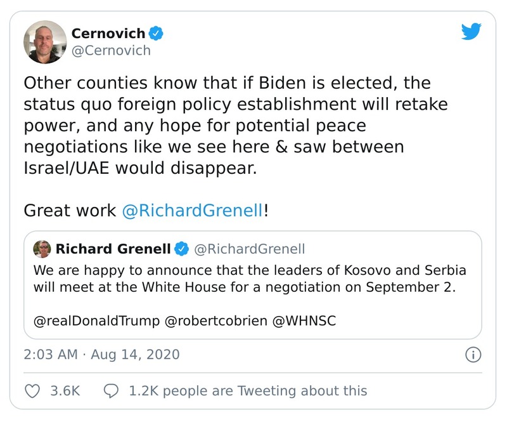507x422 pixels.
Task: Click the @WHNSC mention
Action: [304, 321]
